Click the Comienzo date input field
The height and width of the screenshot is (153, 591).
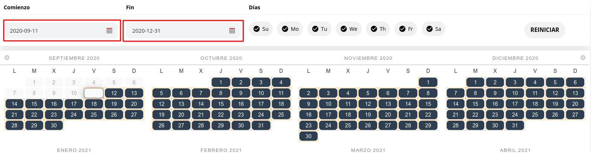[56, 31]
